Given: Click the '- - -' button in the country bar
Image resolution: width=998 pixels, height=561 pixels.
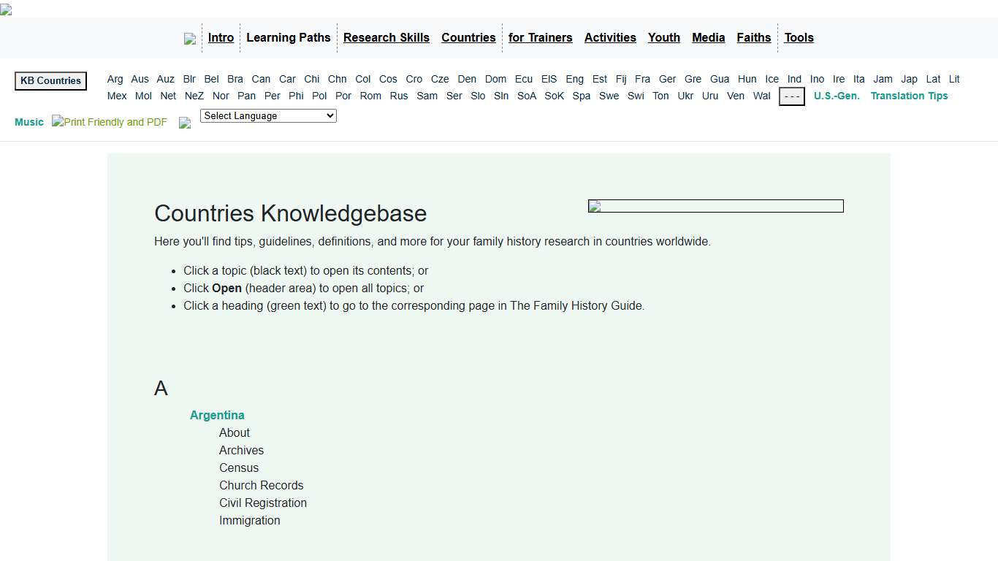Looking at the screenshot, I should 791,96.
